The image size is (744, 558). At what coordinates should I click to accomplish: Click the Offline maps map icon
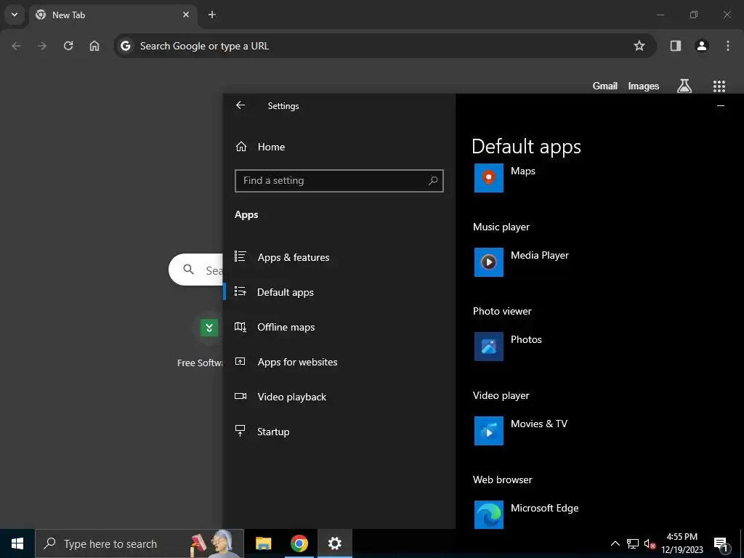pyautogui.click(x=240, y=327)
